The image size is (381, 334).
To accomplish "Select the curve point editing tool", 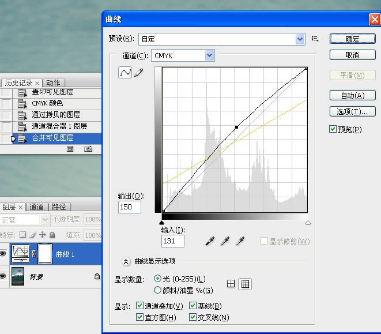I will coord(125,73).
